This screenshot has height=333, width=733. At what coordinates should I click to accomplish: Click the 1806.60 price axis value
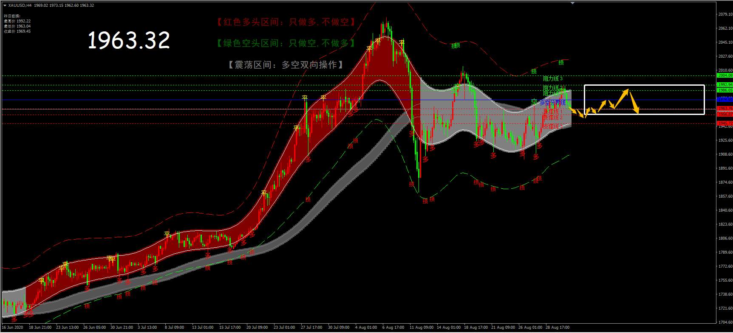click(x=725, y=238)
